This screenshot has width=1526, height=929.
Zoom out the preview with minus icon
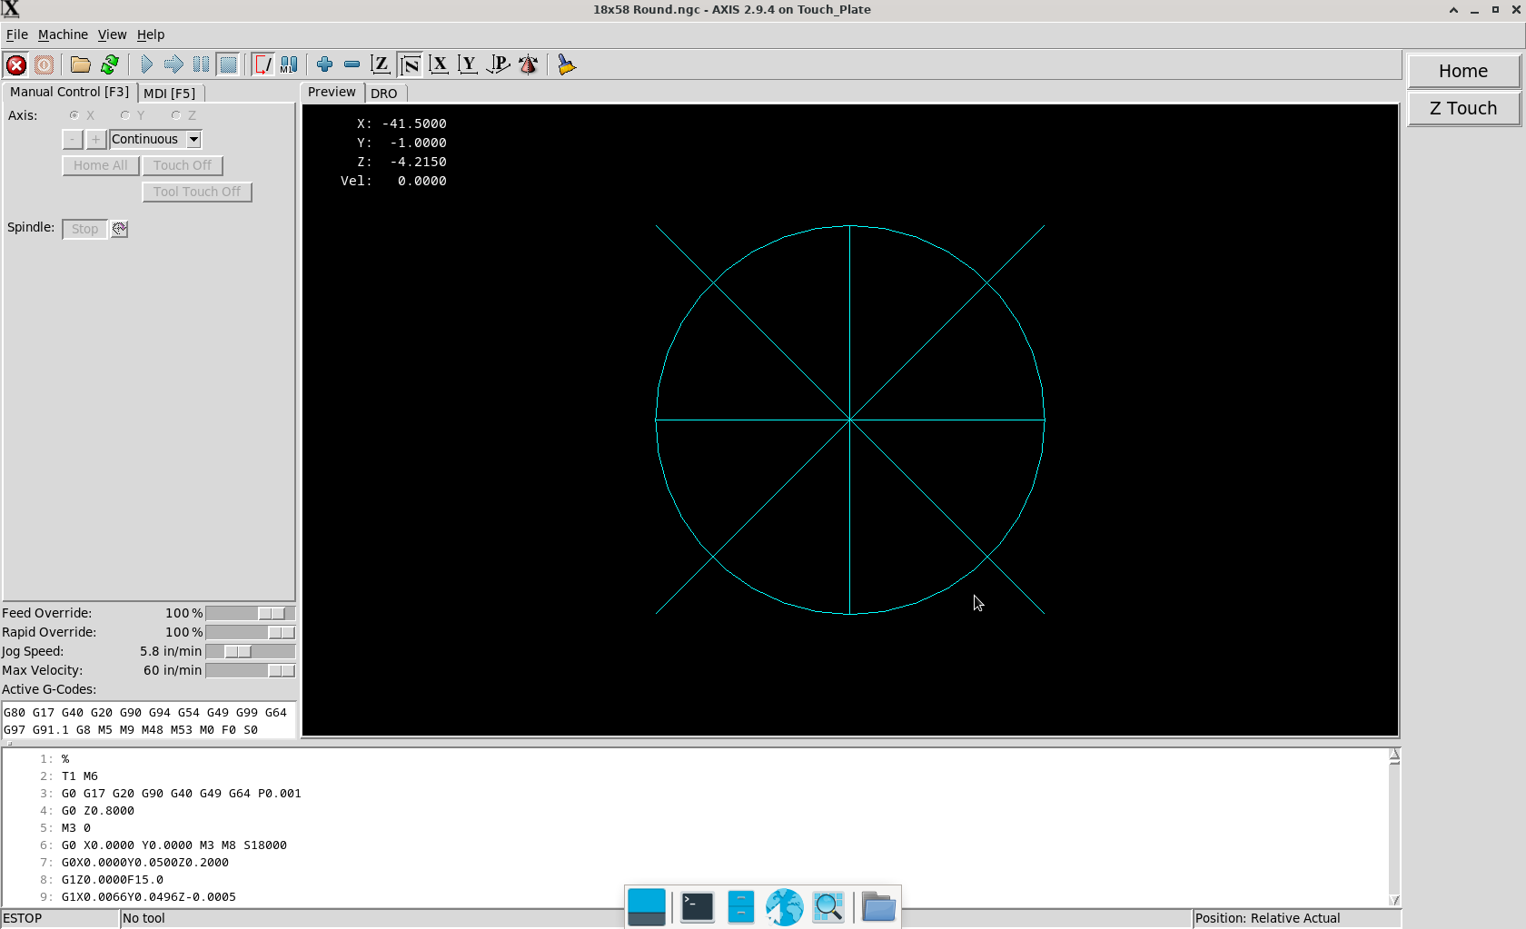coord(352,64)
